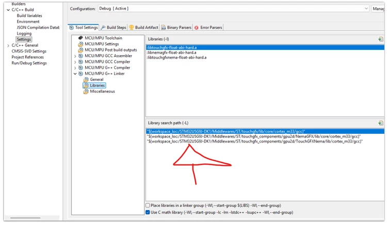Viewport: 387px width, 225px height.
Task: Click the MCU/MPU Post build outputs icon
Action: (x=80, y=50)
